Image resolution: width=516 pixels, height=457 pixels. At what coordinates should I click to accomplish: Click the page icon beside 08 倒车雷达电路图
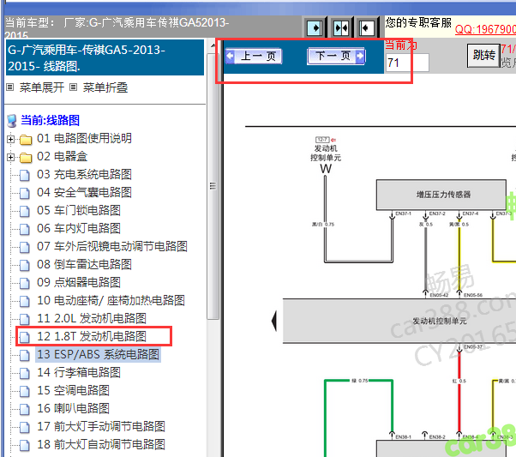tap(25, 265)
